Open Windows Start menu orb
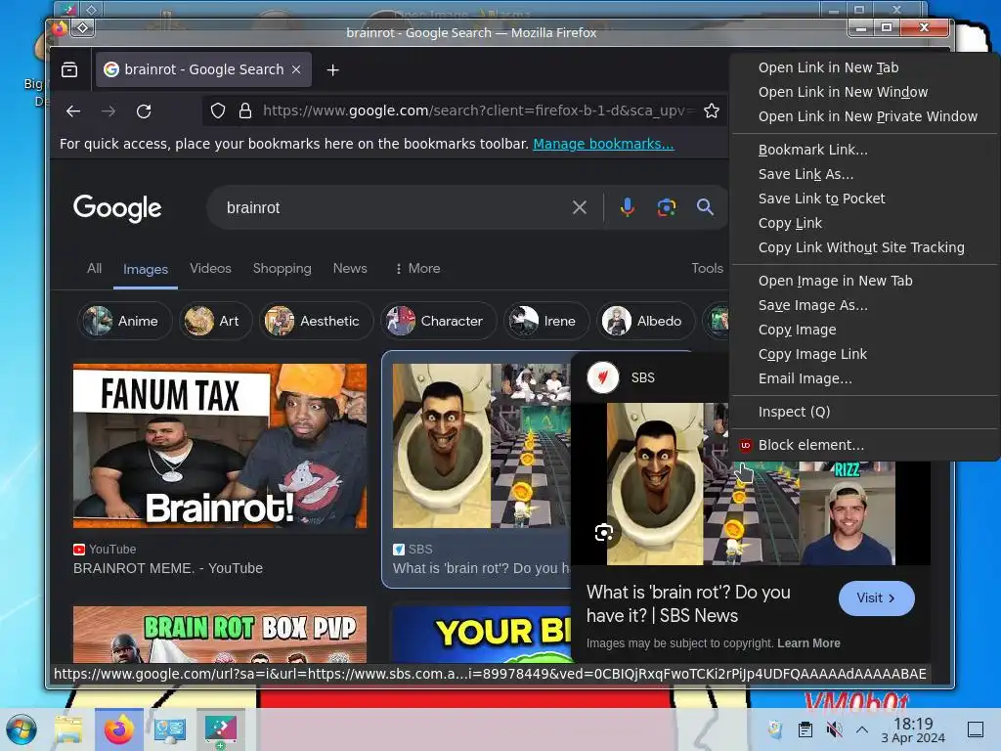The width and height of the screenshot is (1001, 751). pyautogui.click(x=22, y=729)
